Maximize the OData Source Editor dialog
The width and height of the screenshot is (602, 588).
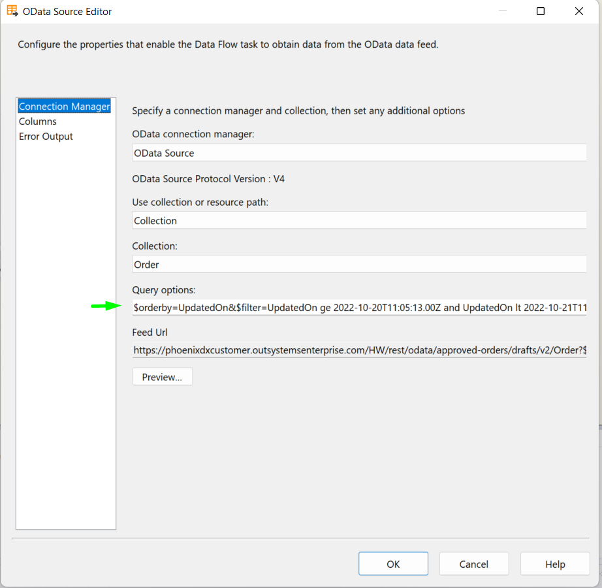pyautogui.click(x=540, y=11)
